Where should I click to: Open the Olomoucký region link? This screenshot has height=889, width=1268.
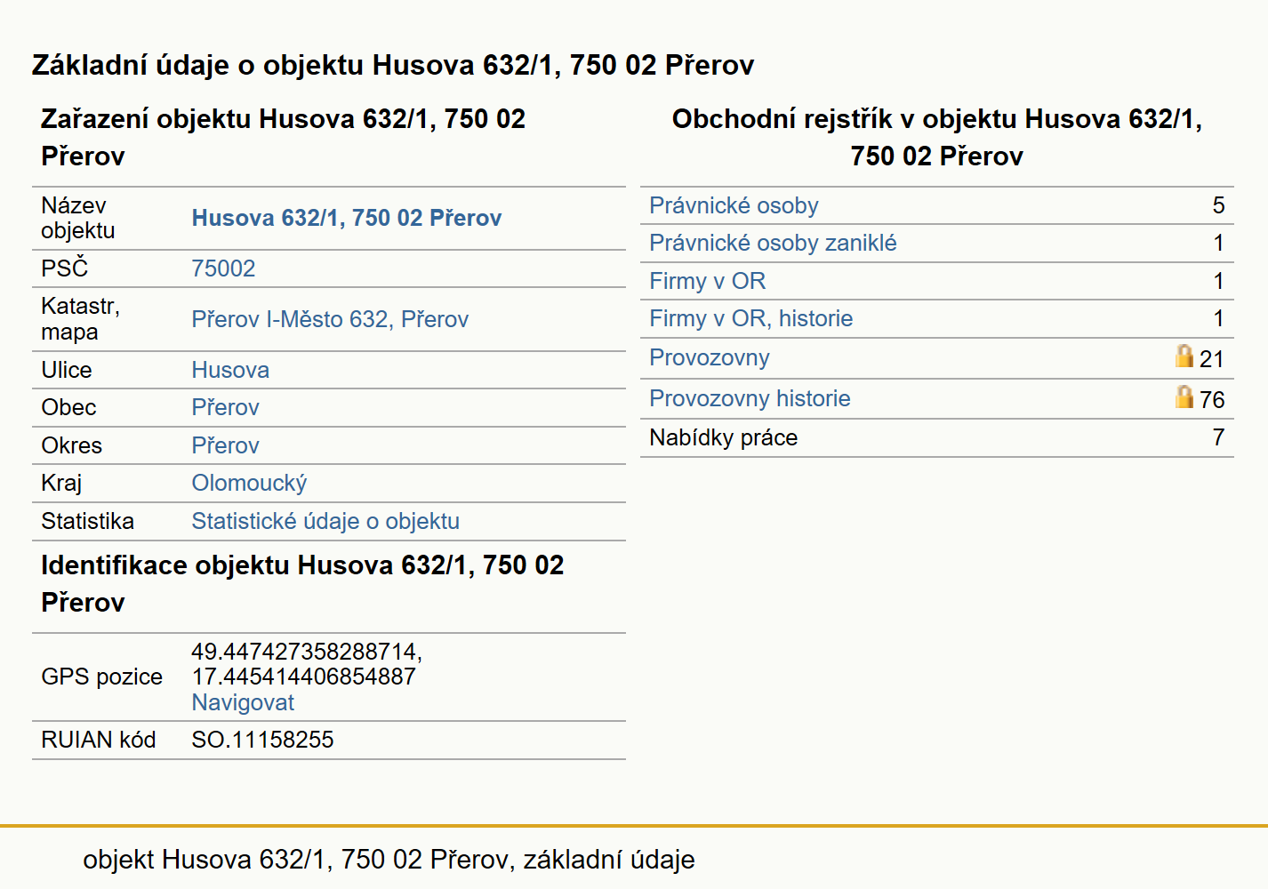(250, 483)
